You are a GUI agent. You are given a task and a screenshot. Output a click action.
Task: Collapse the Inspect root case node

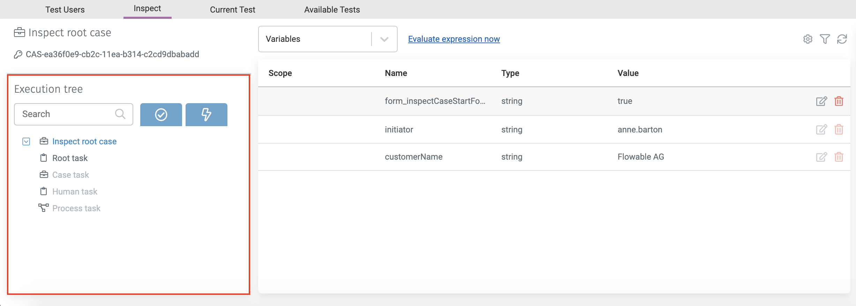[26, 141]
